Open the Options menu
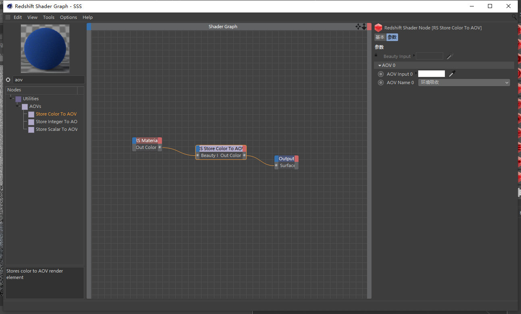Screen dimensions: 521x314 pyautogui.click(x=68, y=17)
